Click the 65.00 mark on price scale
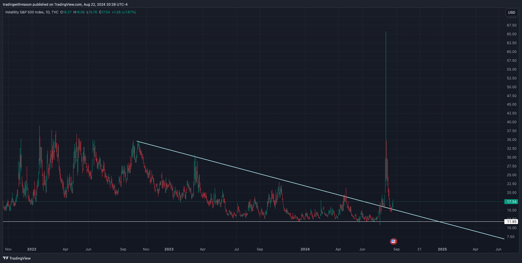 coord(511,34)
